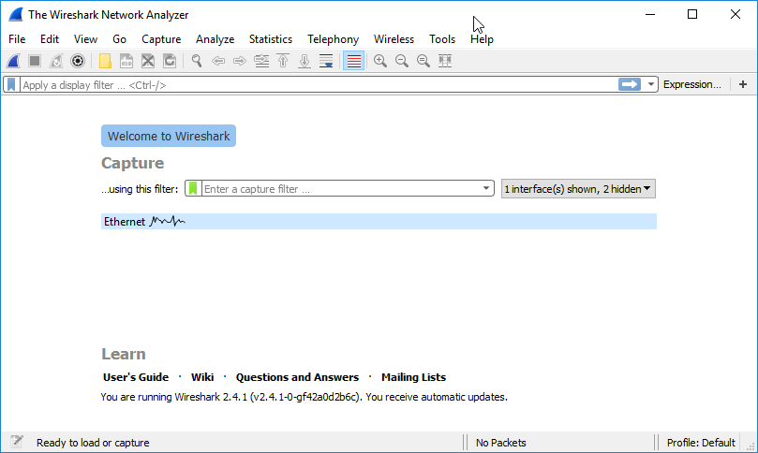Screen dimensions: 758x453
Task: Restart current capture toolbar icon
Action: click(x=56, y=61)
